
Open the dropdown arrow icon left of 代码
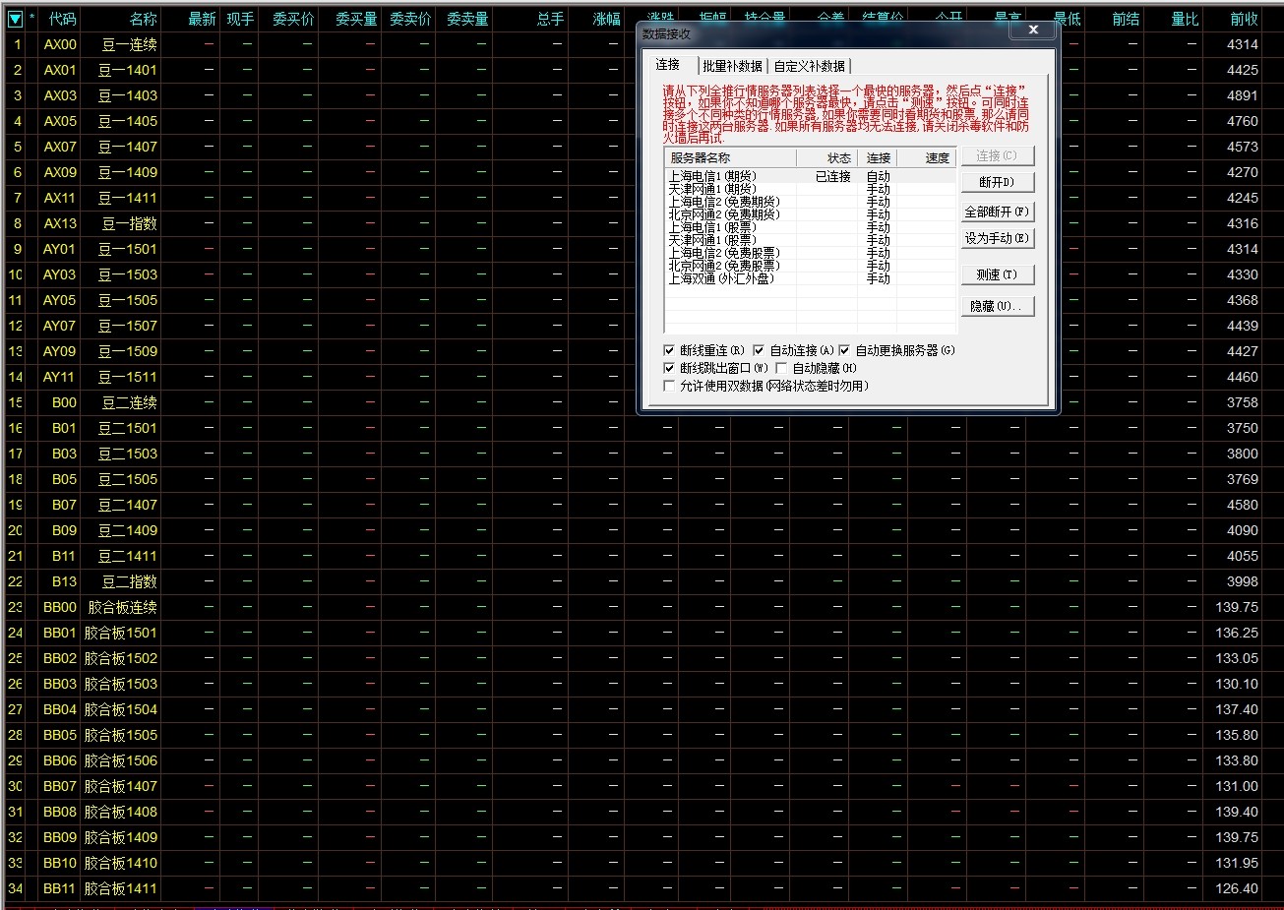pos(15,19)
